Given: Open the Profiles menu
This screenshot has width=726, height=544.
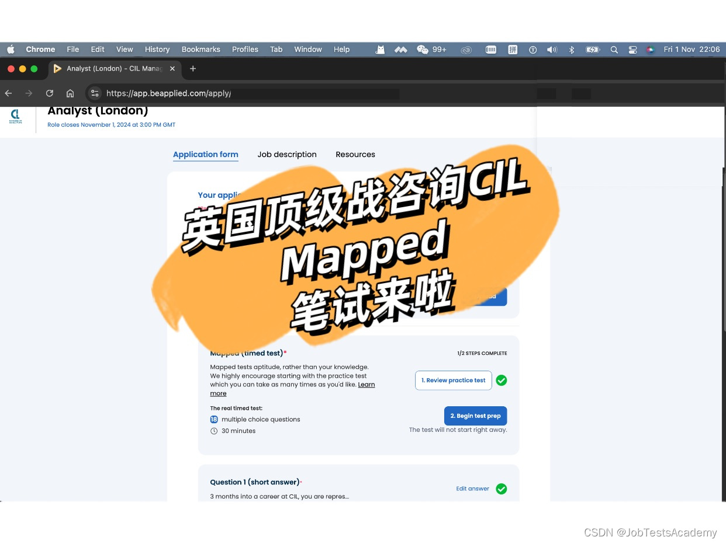Looking at the screenshot, I should pos(245,50).
